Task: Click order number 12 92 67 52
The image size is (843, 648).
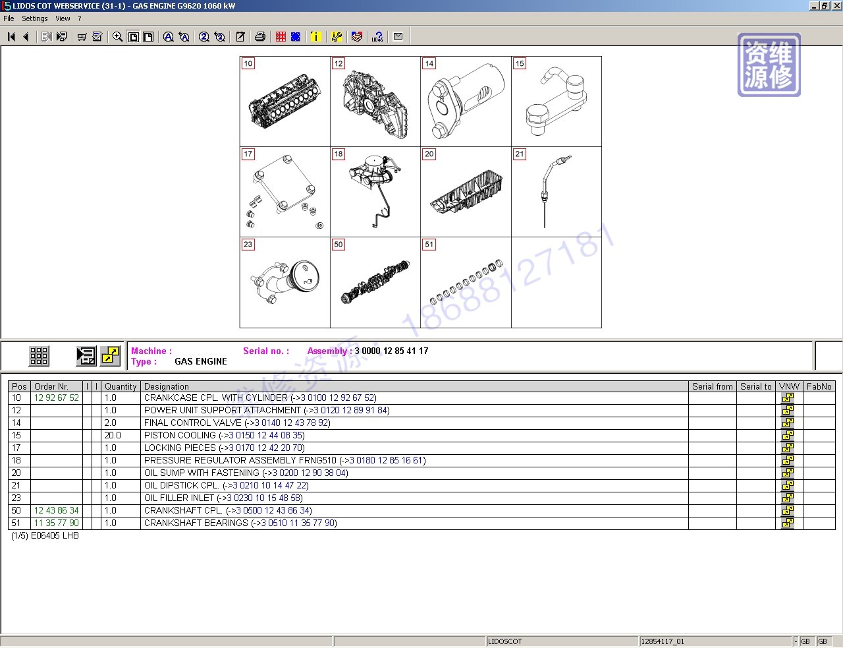Action: (x=57, y=398)
